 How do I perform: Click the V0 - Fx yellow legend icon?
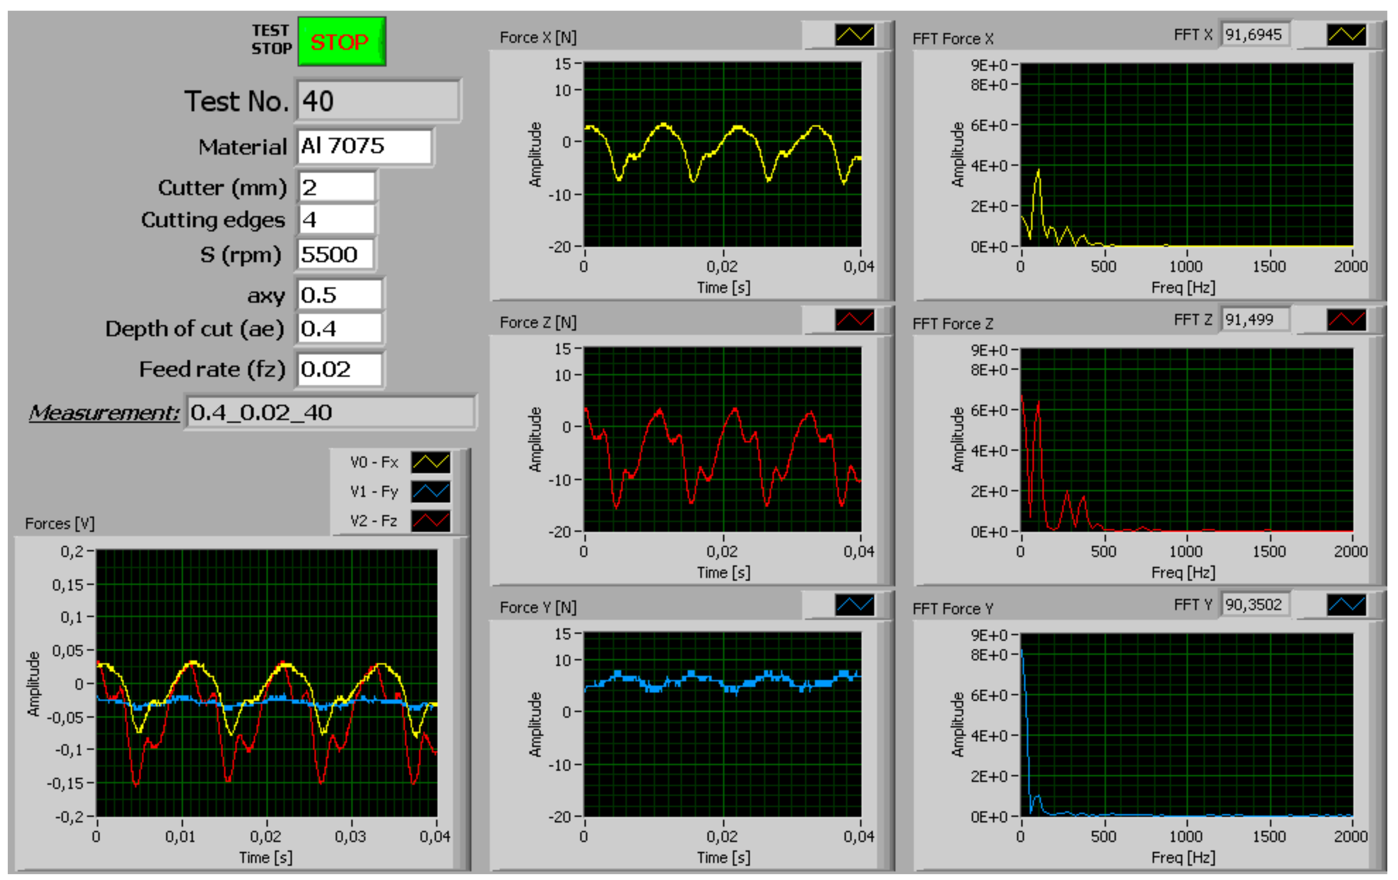point(430,462)
